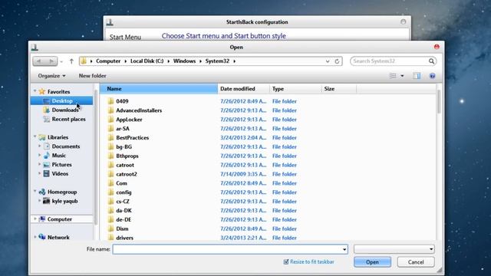This screenshot has width=491, height=276.
Task: Click the Recent places icon
Action: pyautogui.click(x=46, y=119)
